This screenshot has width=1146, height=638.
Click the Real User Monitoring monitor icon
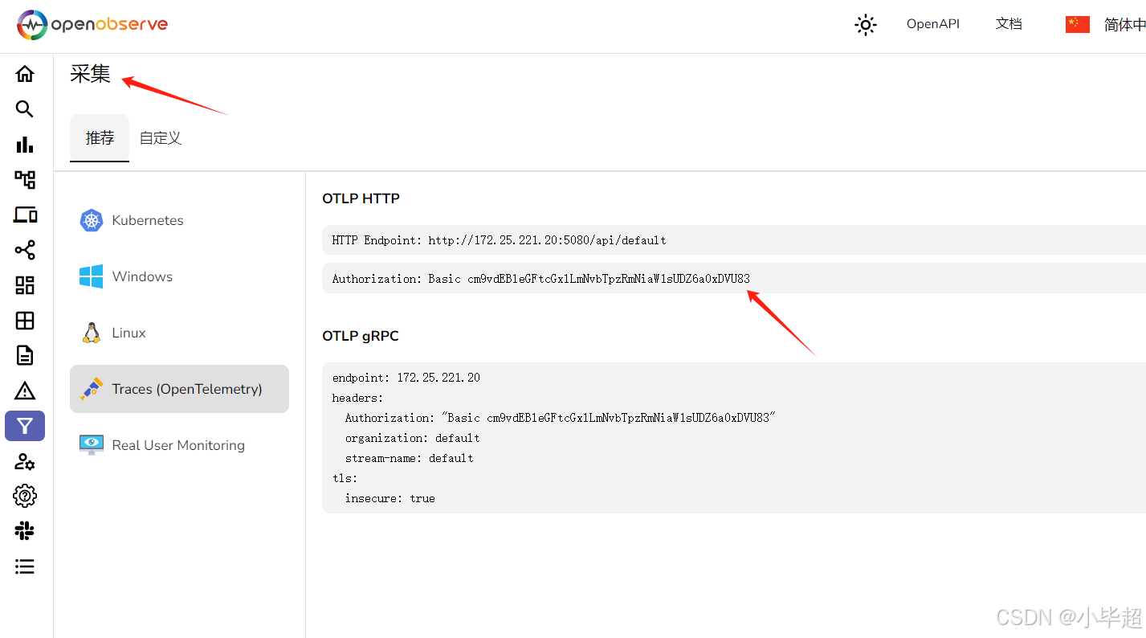92,445
